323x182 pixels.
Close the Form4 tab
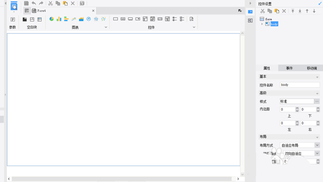pyautogui.click(x=93, y=11)
